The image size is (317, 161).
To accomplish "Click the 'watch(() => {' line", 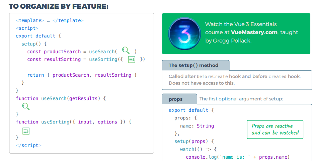I will (x=198, y=150).
